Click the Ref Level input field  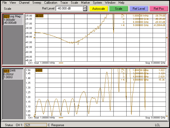[x=69, y=8]
